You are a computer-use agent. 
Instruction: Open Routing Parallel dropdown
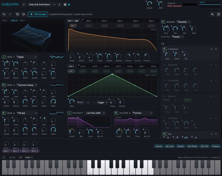(178, 37)
